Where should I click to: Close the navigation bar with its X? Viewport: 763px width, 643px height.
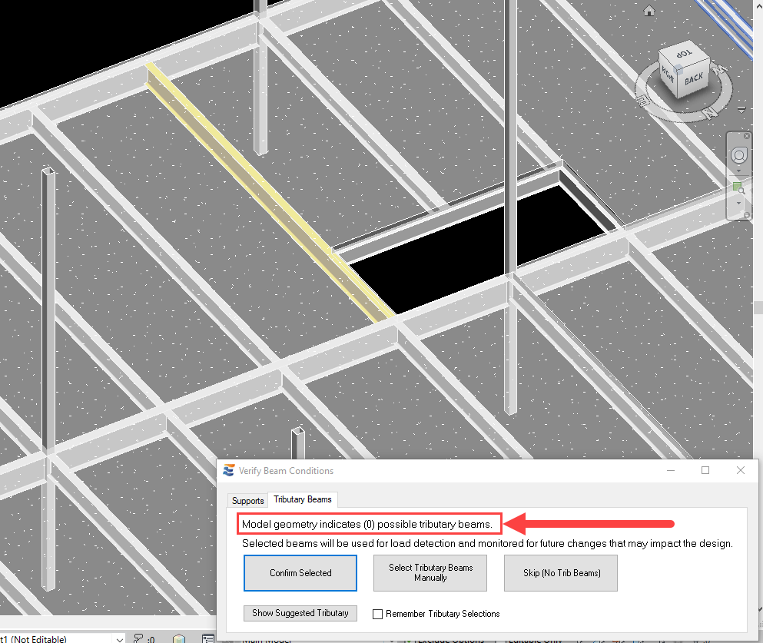[x=748, y=136]
